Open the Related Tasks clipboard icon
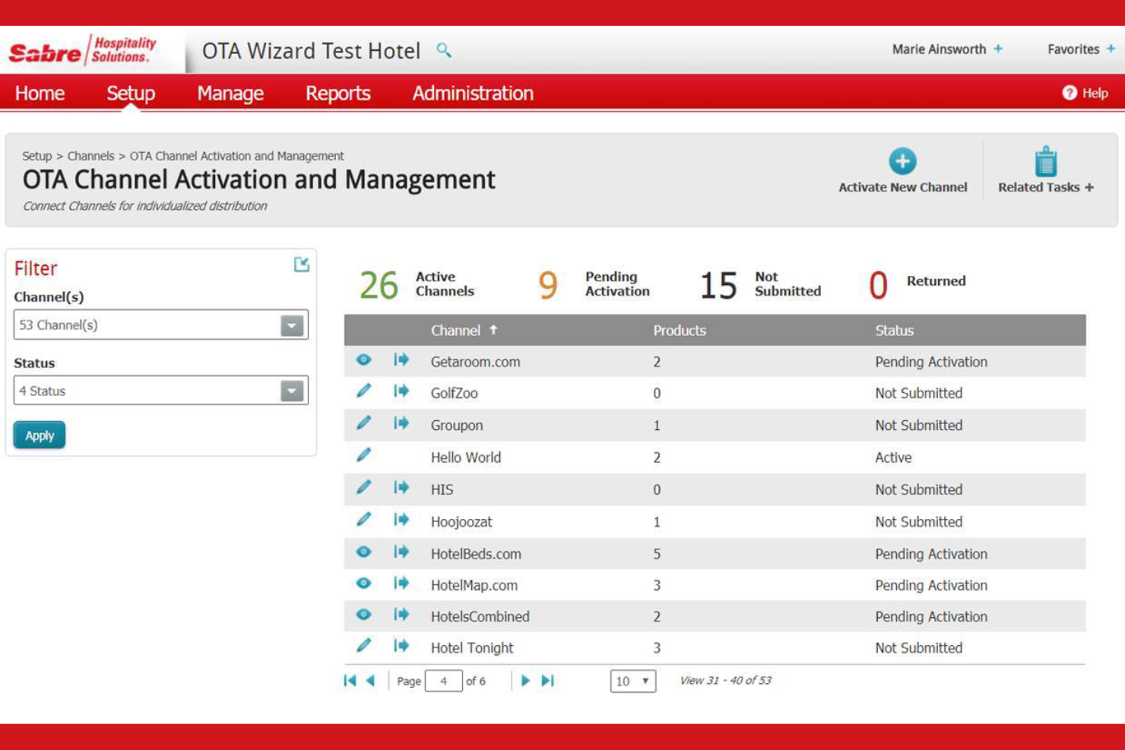Image resolution: width=1125 pixels, height=750 pixels. [x=1046, y=161]
